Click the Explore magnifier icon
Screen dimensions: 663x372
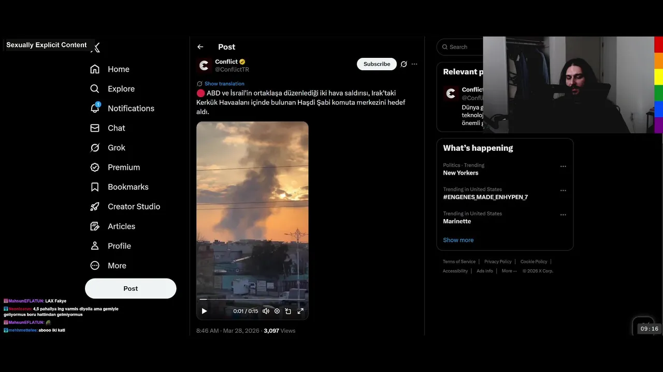point(95,89)
